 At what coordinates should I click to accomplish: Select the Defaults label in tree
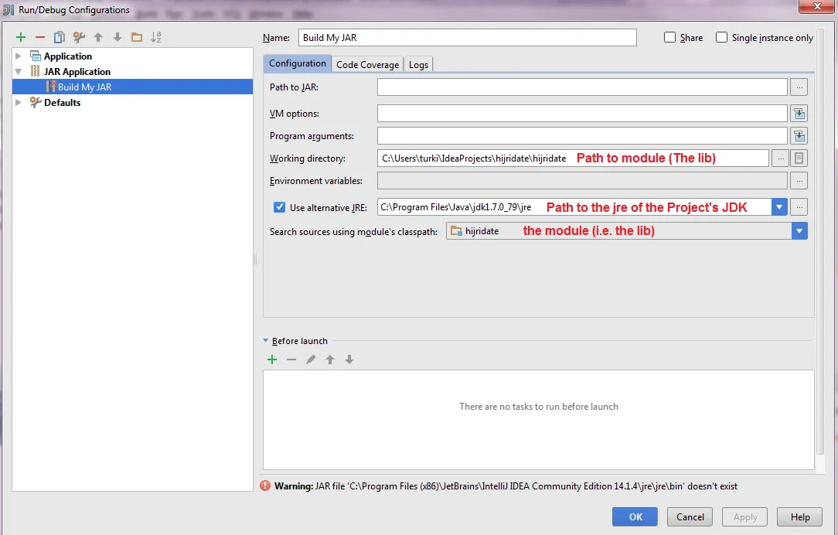[62, 103]
